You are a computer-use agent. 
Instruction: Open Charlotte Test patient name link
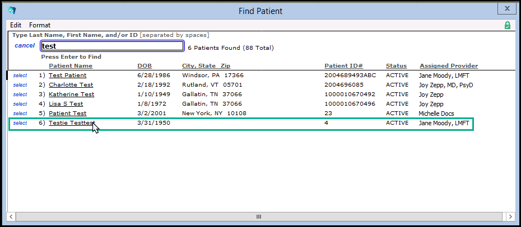tap(71, 85)
